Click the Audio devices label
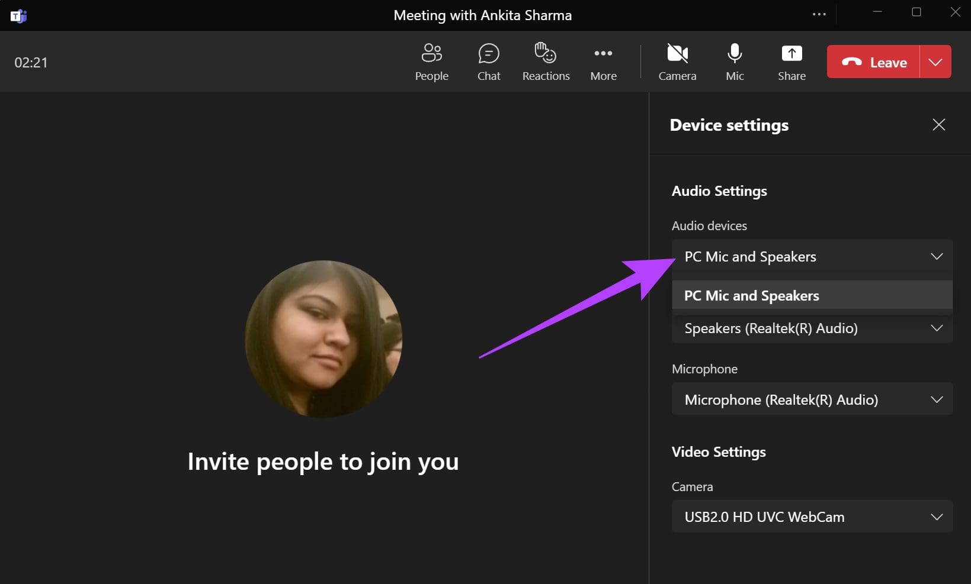Screen dimensions: 971x584 [x=709, y=226]
